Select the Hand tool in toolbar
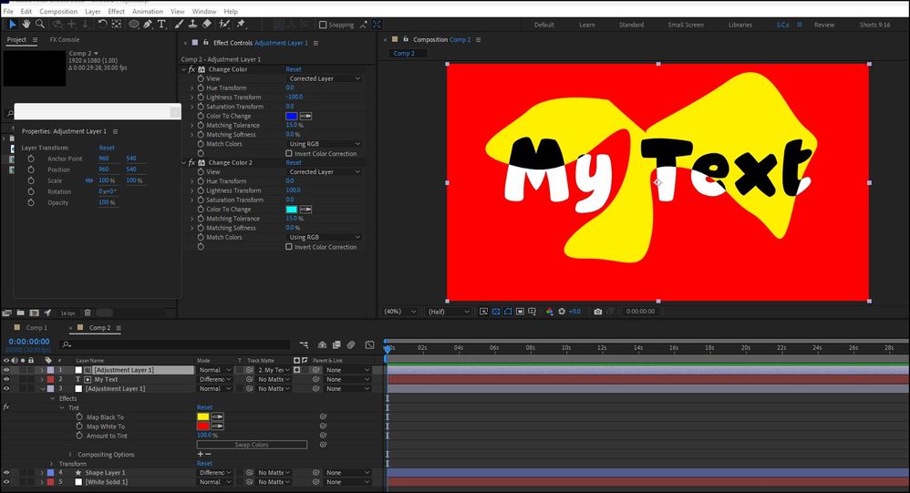Screen dimensions: 910x493 [x=26, y=25]
